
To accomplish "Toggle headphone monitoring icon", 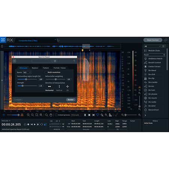I will click(x=25, y=124).
